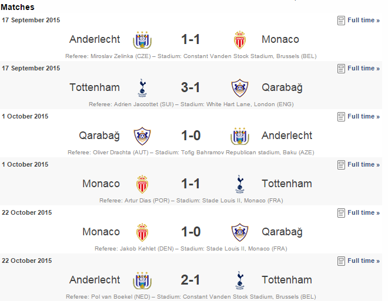The height and width of the screenshot is (301, 388).
Task: Click Tottenham crest in Tottenham vs Qarabağ match
Action: [x=142, y=88]
